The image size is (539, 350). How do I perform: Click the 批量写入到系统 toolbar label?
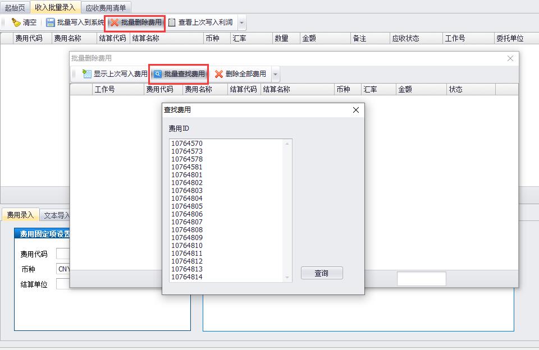point(80,22)
